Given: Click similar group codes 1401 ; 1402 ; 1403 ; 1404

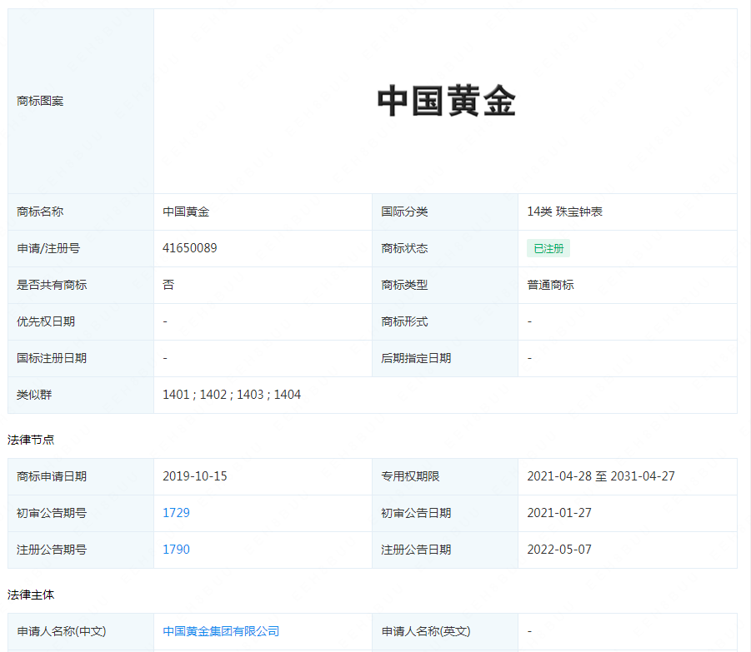Looking at the screenshot, I should tap(232, 395).
